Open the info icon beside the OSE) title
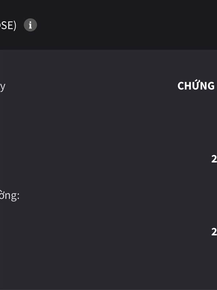The width and height of the screenshot is (217, 290). tap(30, 25)
